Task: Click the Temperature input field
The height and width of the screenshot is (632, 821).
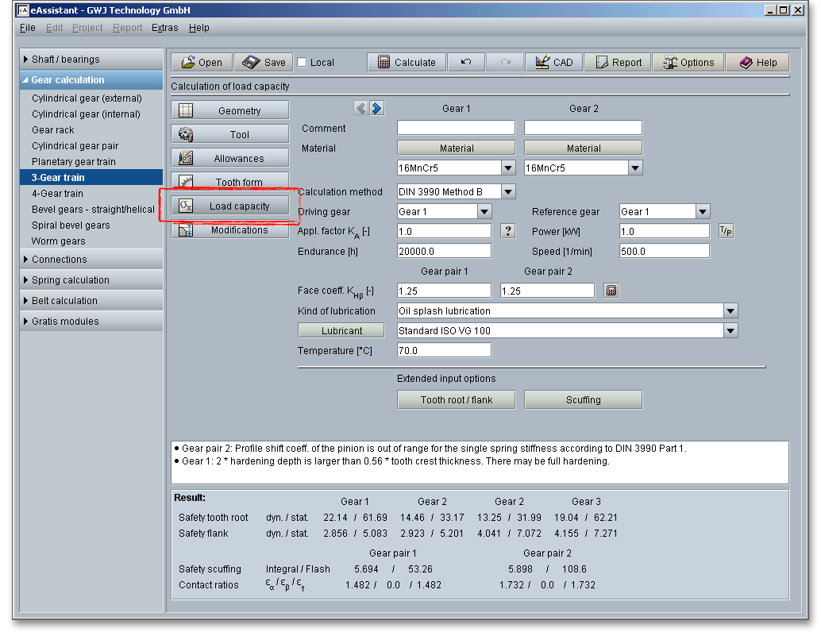Action: 444,350
